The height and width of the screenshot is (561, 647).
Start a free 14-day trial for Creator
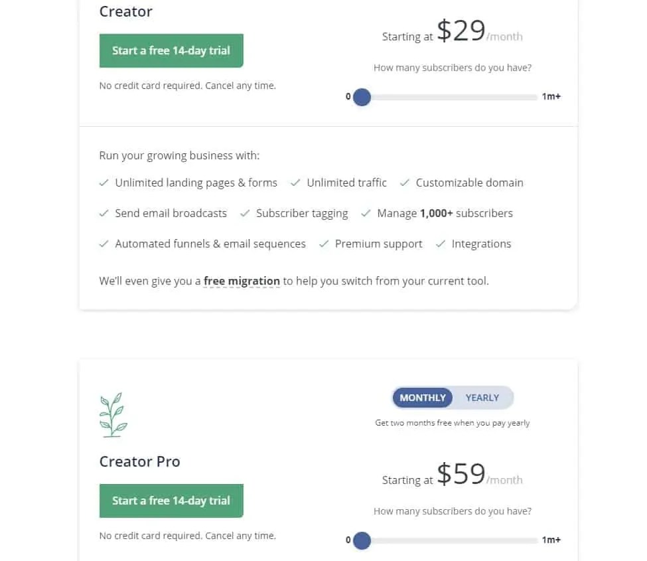tap(171, 50)
